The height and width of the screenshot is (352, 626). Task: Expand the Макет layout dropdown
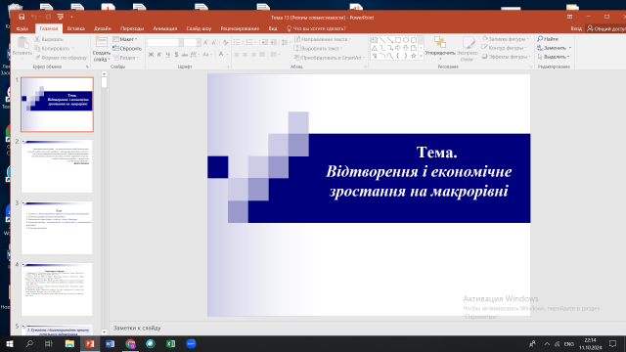[125, 39]
